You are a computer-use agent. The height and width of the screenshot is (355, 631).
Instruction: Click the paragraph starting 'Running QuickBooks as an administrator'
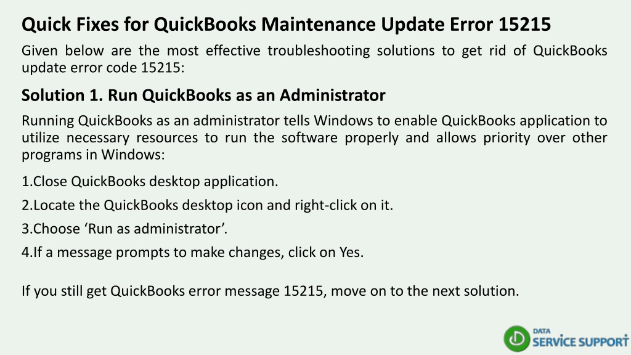click(x=314, y=137)
